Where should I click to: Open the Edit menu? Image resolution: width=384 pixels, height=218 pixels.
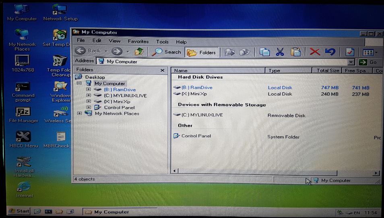click(x=97, y=41)
